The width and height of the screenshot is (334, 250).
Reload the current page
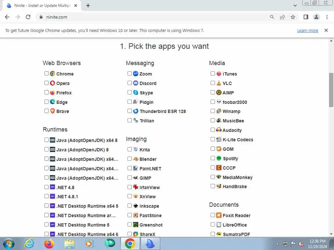pyautogui.click(x=28, y=17)
